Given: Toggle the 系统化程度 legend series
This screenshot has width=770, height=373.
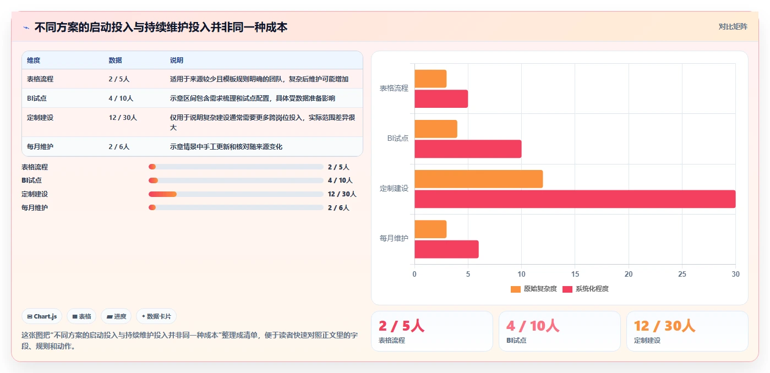Looking at the screenshot, I should pyautogui.click(x=586, y=289).
